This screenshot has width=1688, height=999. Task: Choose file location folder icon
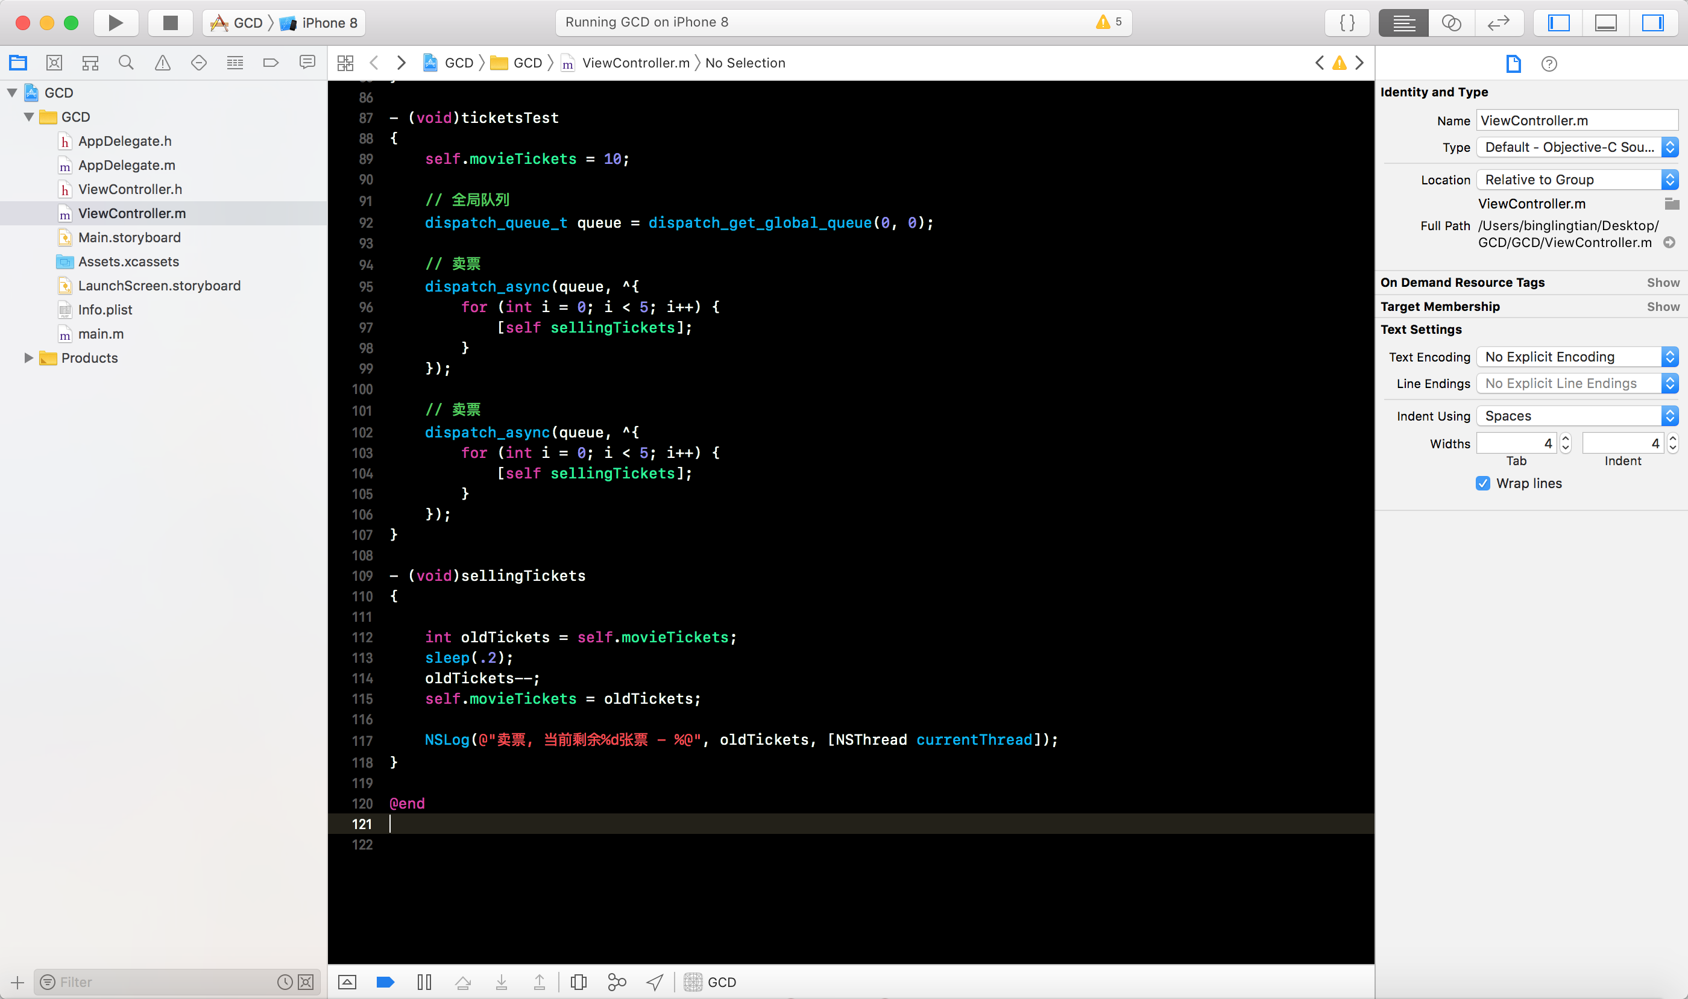[x=1671, y=204]
